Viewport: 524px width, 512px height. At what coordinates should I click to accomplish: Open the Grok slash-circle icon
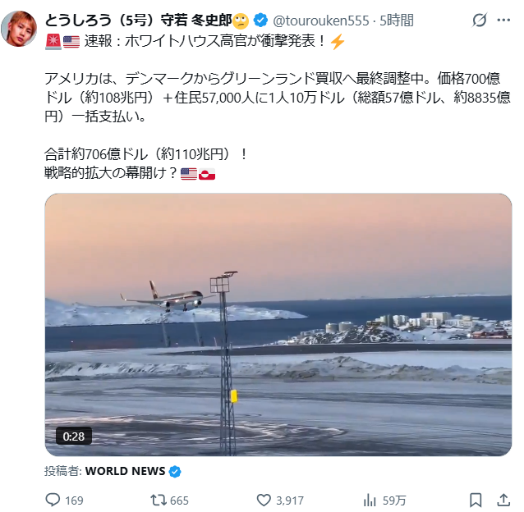point(479,20)
